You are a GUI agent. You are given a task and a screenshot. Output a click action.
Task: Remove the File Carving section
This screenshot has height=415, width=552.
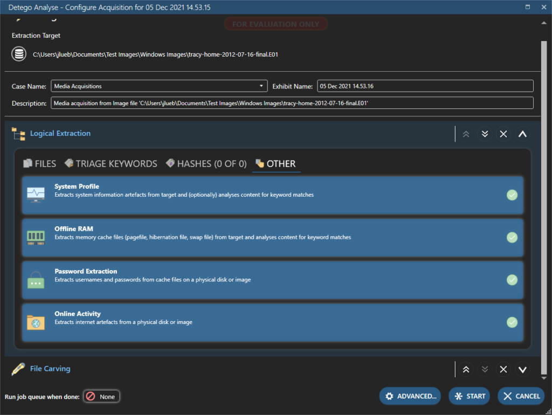tap(503, 369)
